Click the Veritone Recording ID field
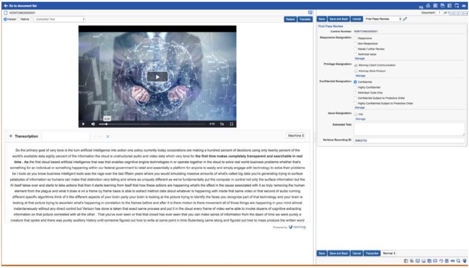 (x=409, y=141)
